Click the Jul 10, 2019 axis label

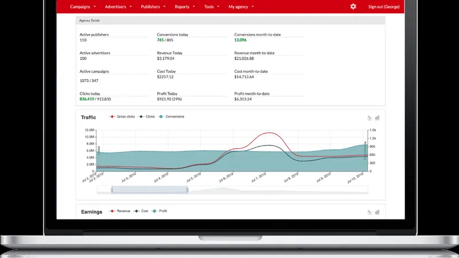pos(355,178)
